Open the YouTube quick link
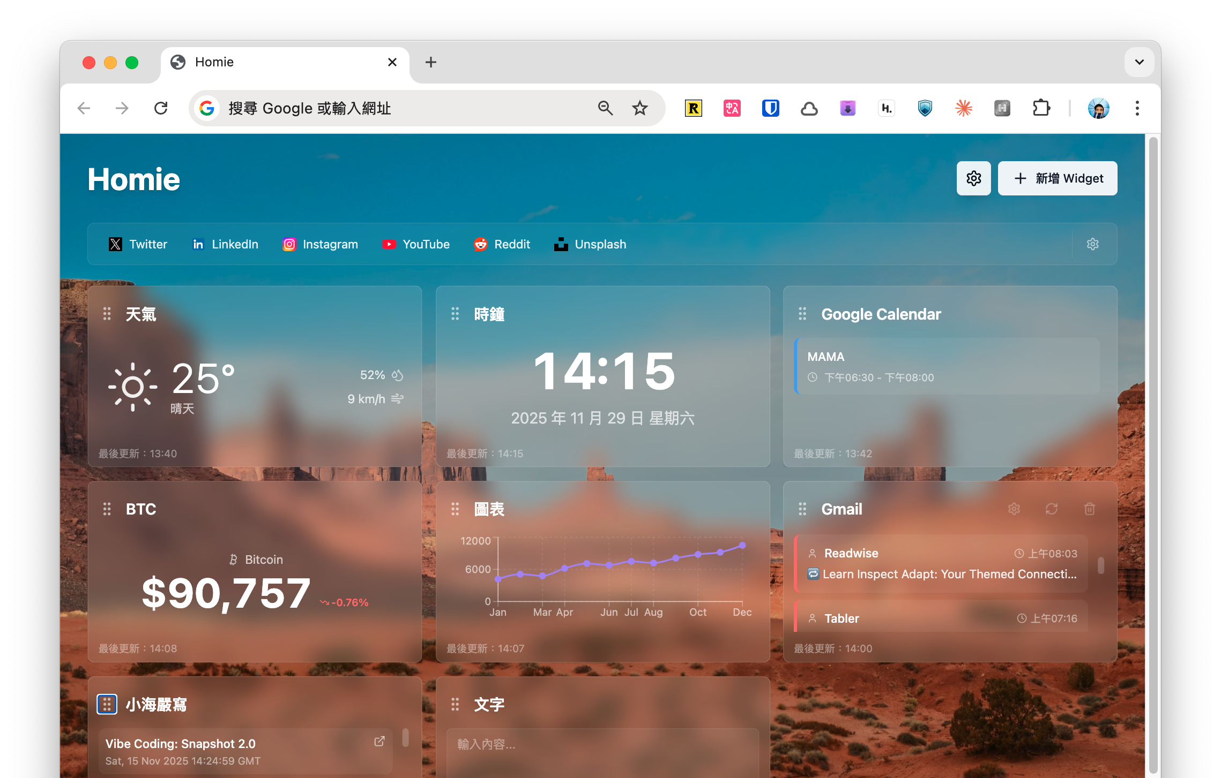 [x=416, y=244]
